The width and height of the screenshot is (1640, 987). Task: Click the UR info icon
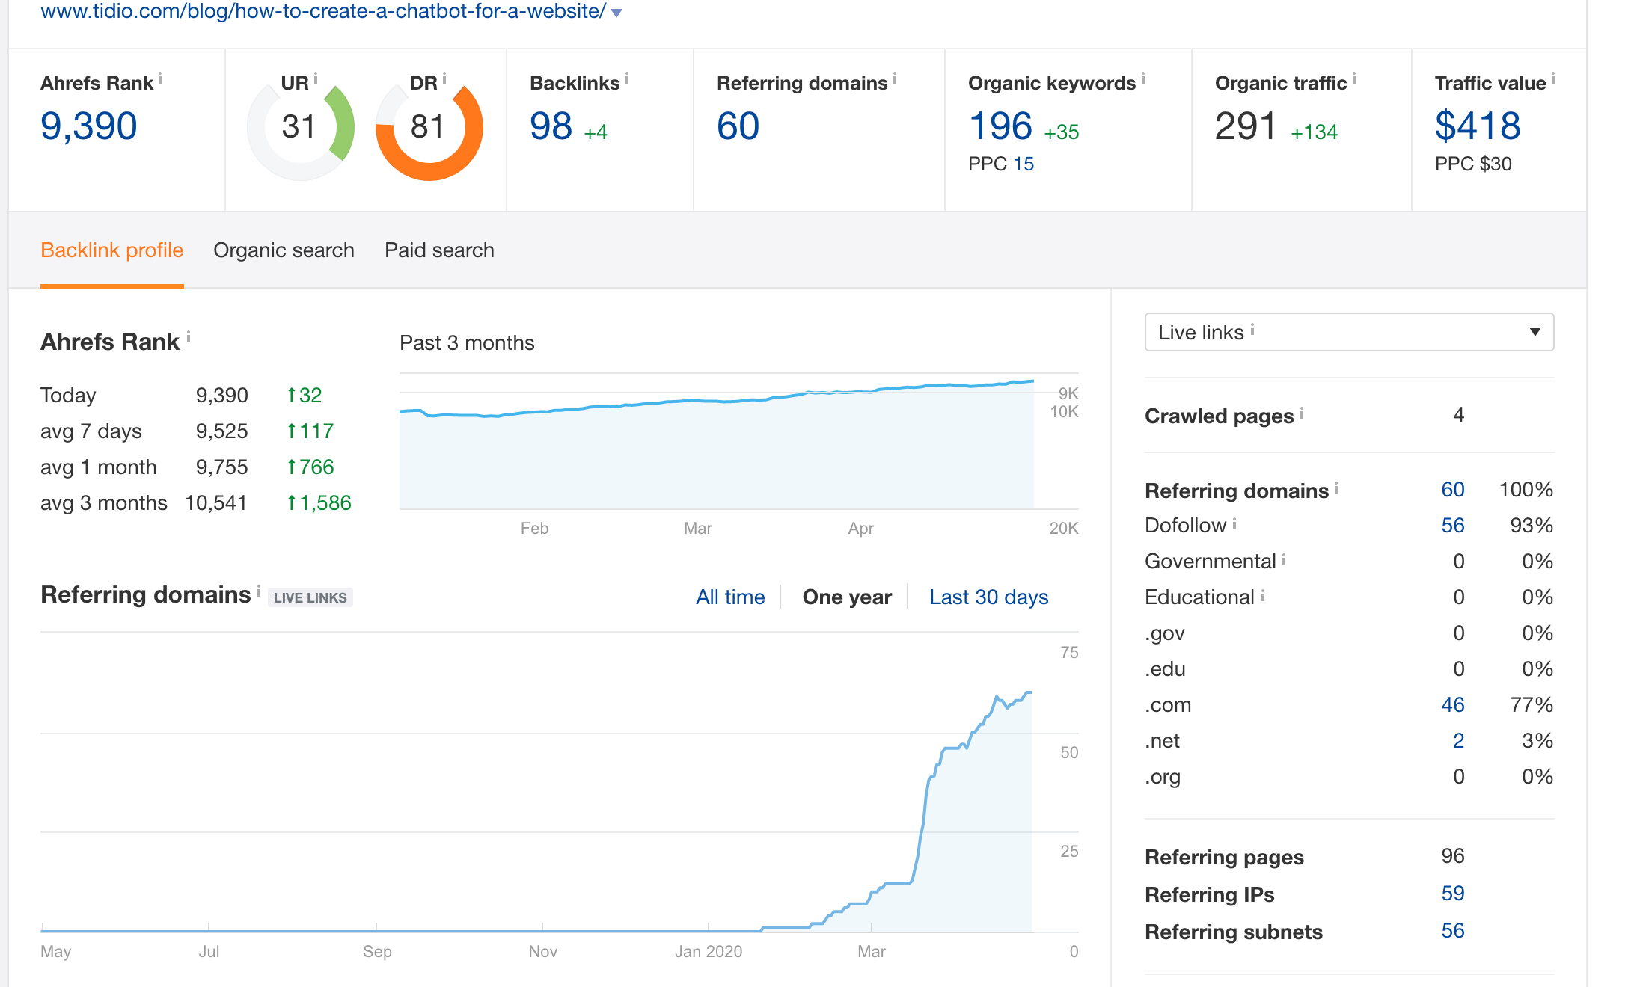(316, 78)
